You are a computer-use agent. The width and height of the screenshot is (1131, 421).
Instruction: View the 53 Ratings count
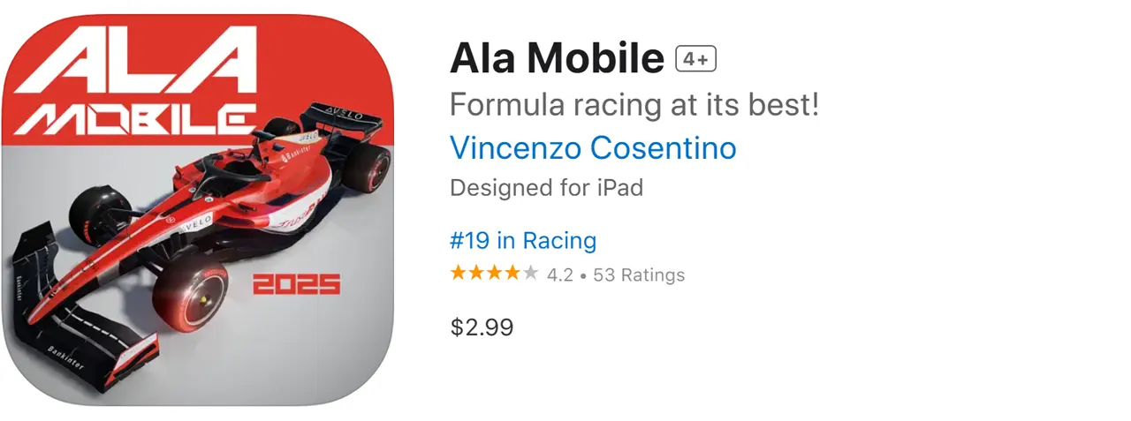(x=639, y=275)
